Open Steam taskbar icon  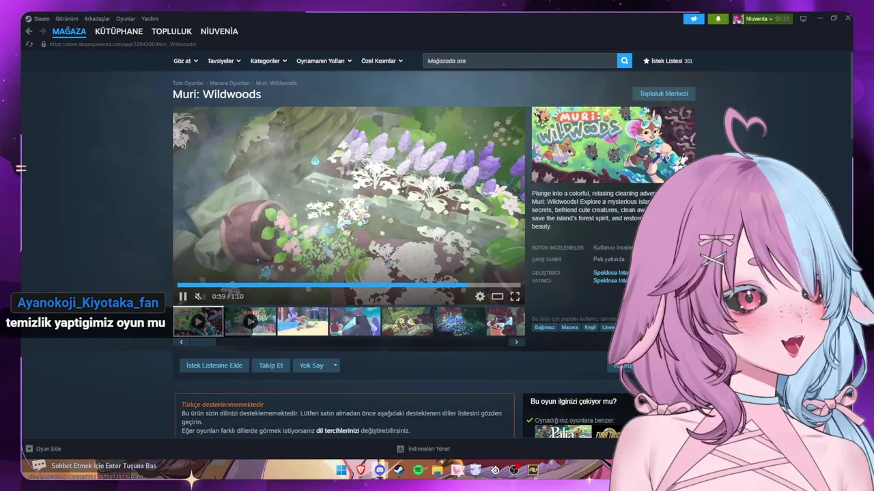[399, 471]
